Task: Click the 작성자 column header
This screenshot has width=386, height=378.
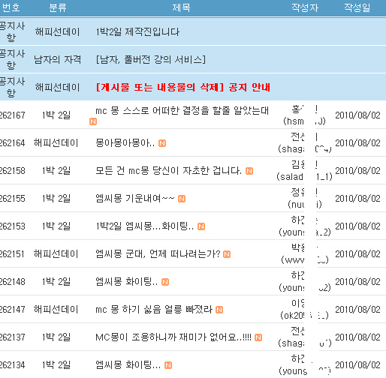Action: 305,7
